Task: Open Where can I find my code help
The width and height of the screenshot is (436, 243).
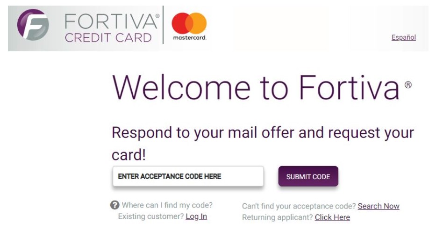Action: click(x=167, y=205)
